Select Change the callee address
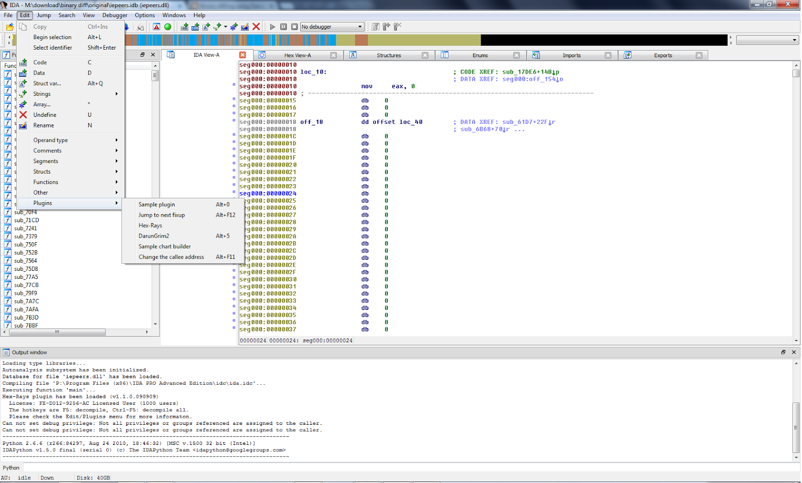 (182, 257)
